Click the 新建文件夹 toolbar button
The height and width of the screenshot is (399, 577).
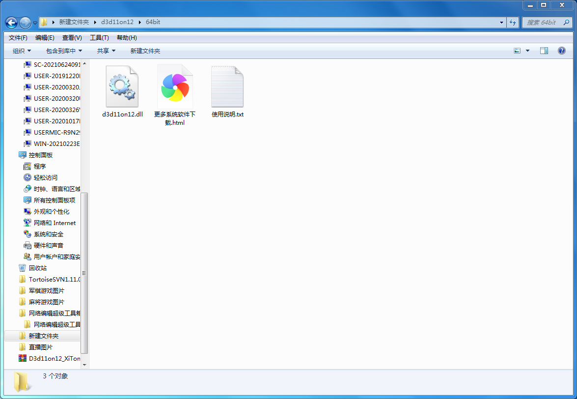point(145,51)
